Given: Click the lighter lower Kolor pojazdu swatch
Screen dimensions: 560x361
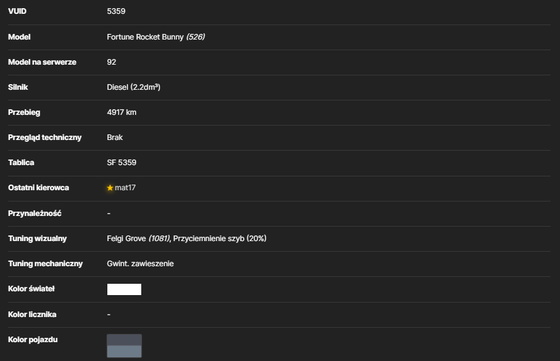Looking at the screenshot, I should pyautogui.click(x=124, y=352).
